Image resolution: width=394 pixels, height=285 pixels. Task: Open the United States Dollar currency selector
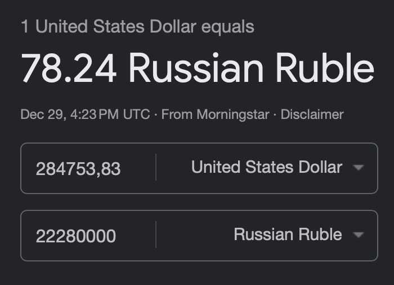point(267,168)
